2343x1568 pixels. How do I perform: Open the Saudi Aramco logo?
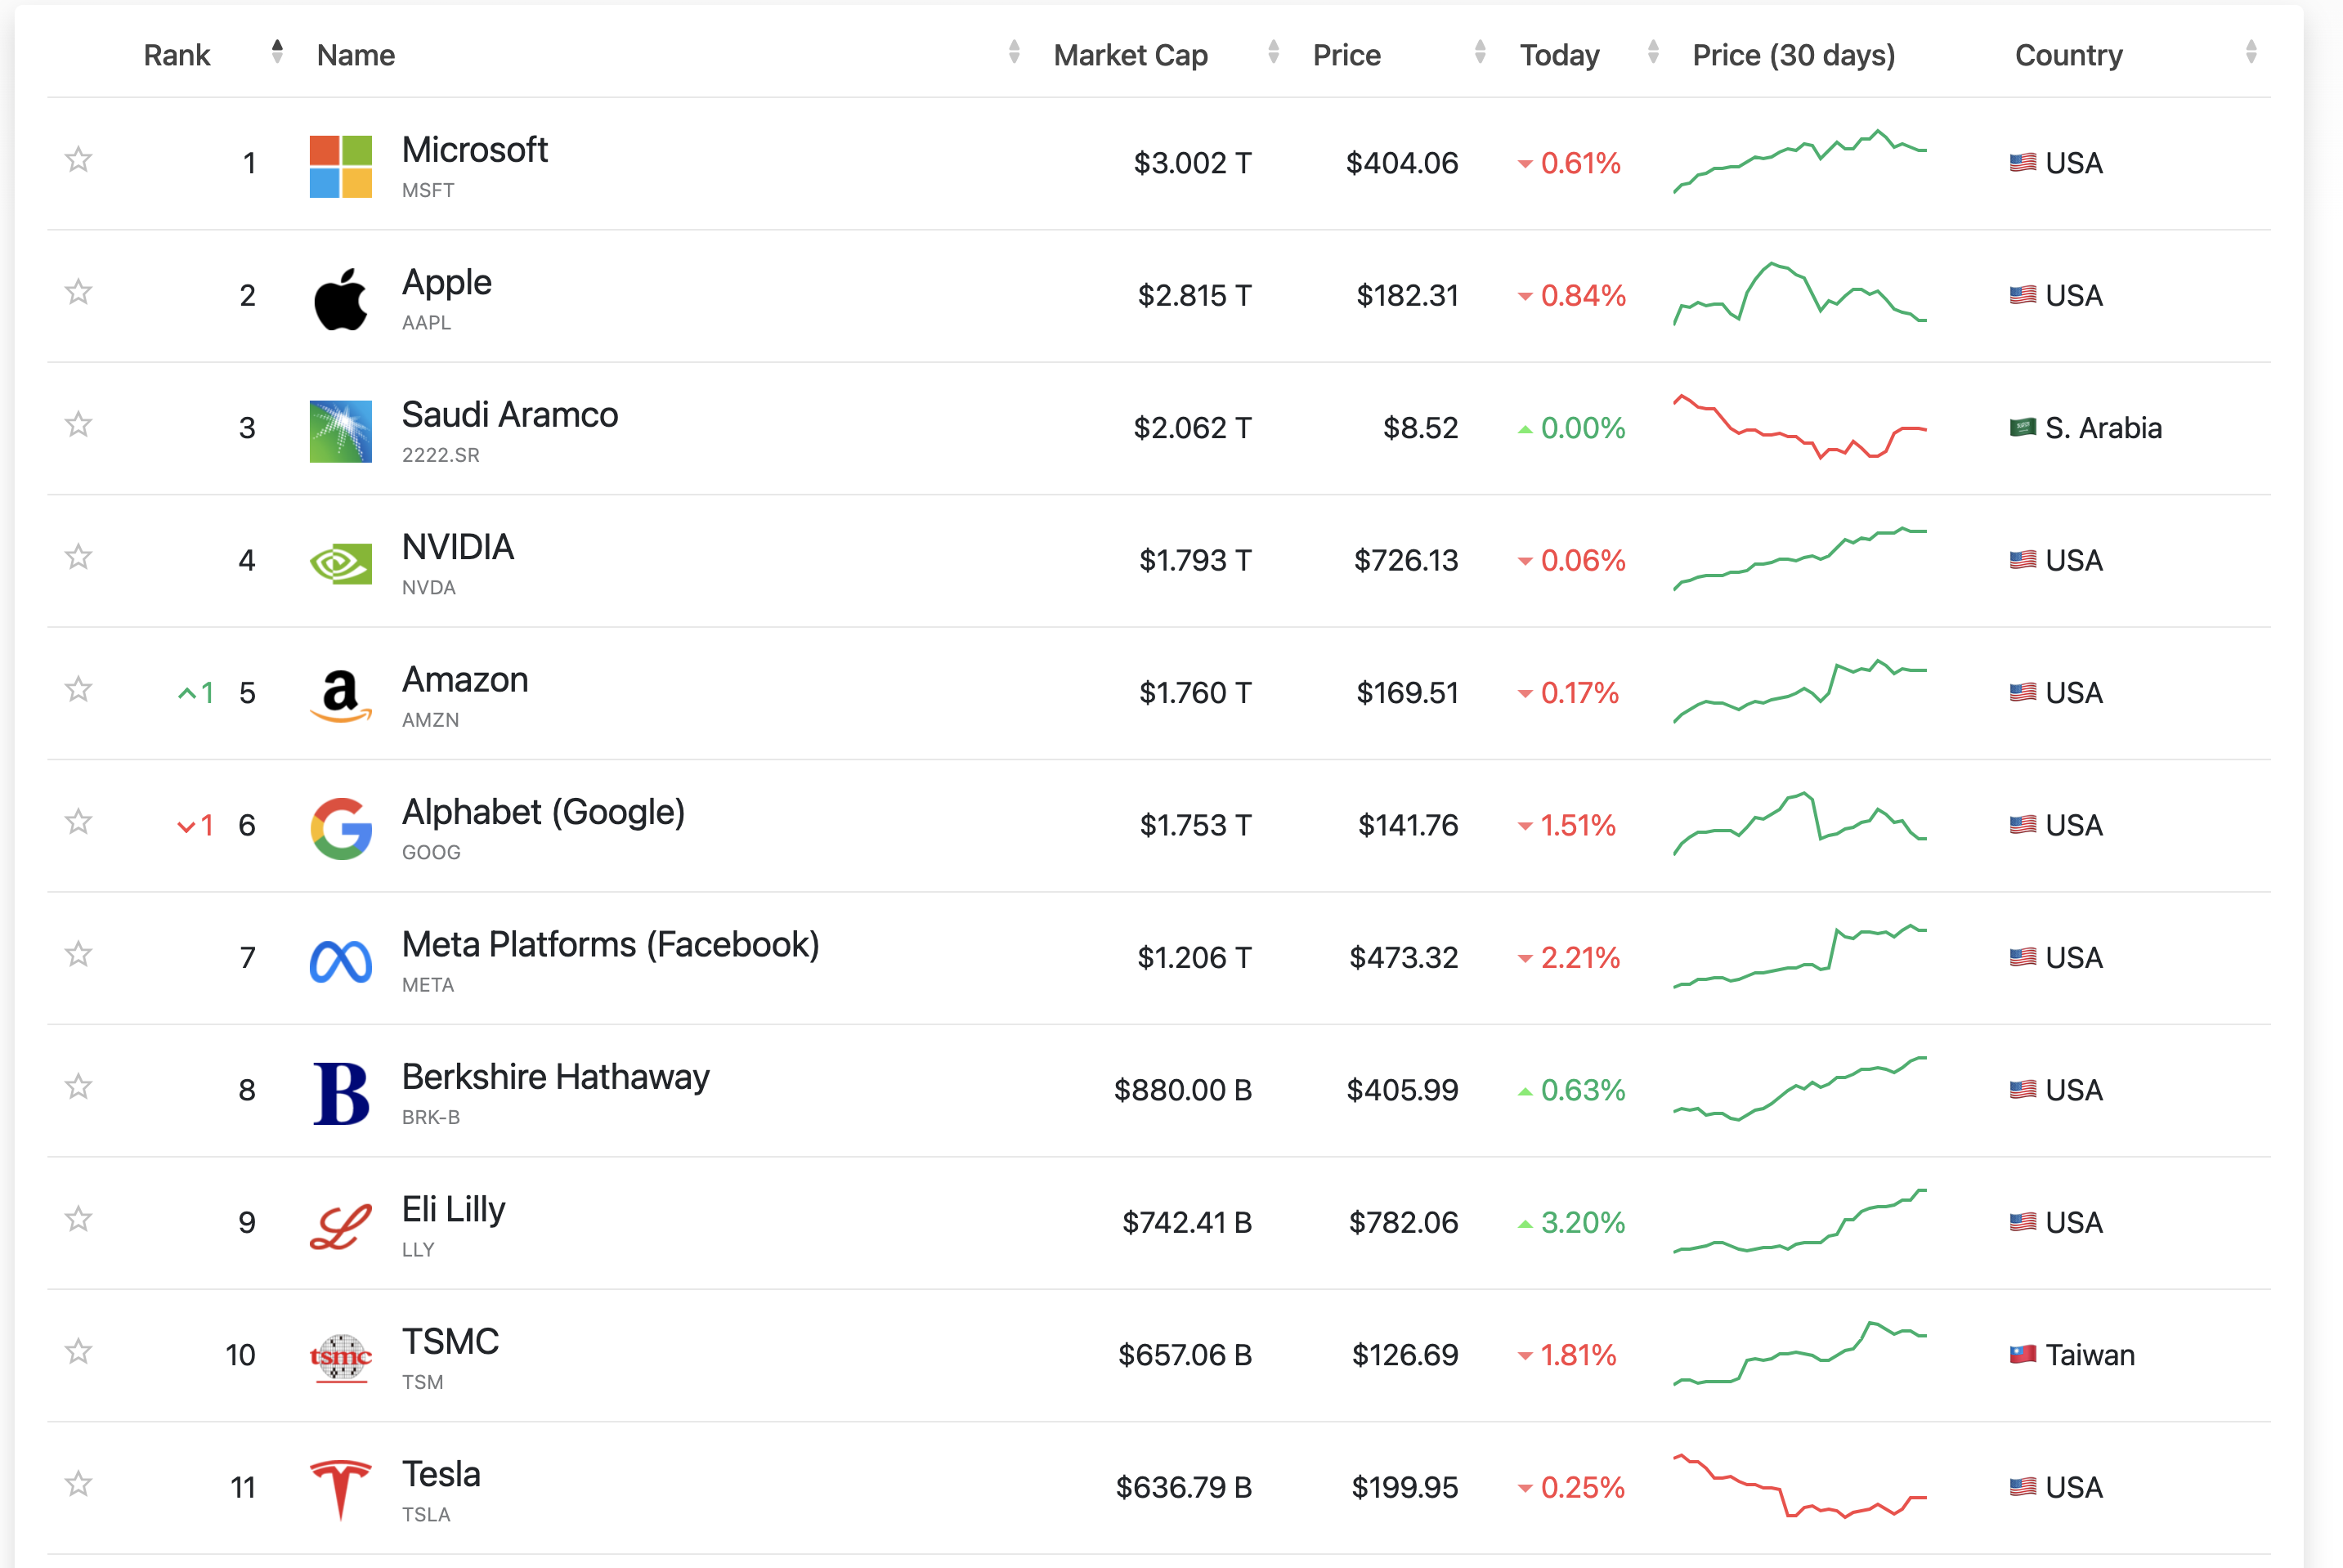pyautogui.click(x=340, y=431)
